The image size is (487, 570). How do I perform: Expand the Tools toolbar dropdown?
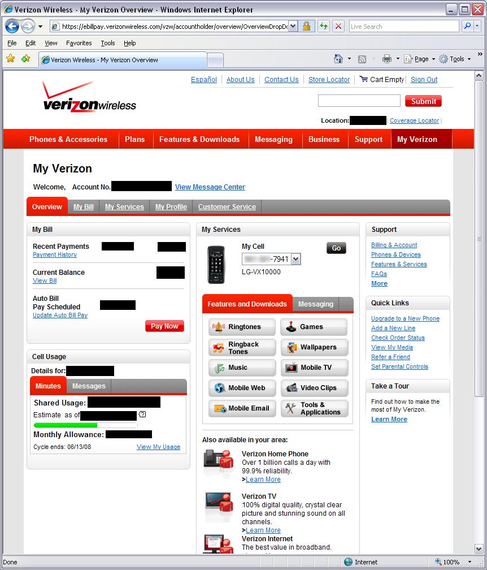click(x=469, y=59)
